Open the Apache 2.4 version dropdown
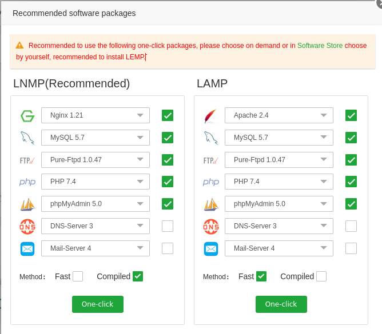 coord(279,115)
